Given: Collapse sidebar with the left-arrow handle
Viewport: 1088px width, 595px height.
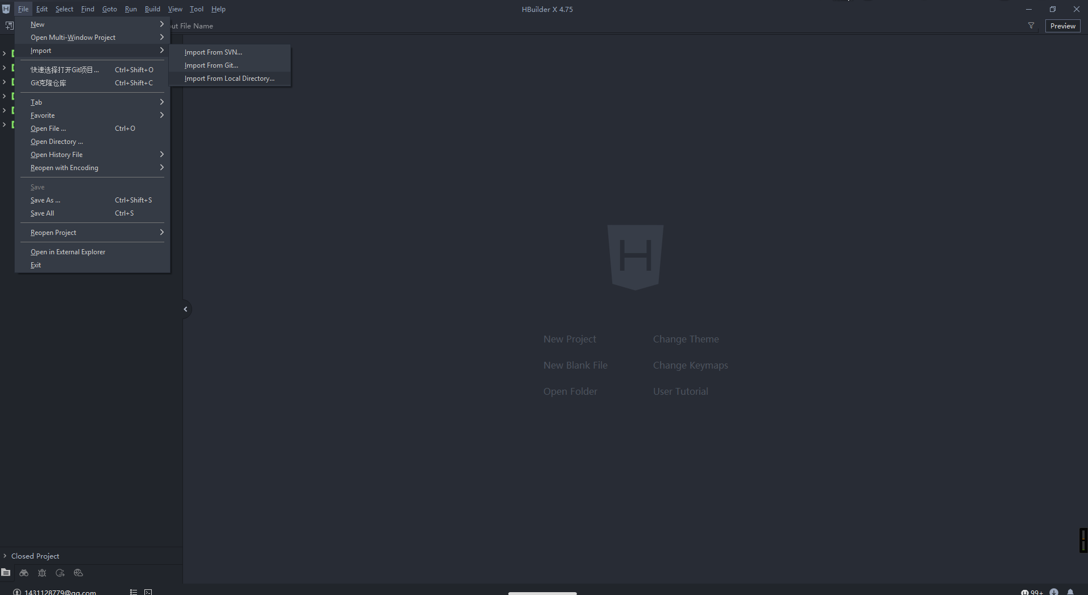Looking at the screenshot, I should pyautogui.click(x=185, y=309).
